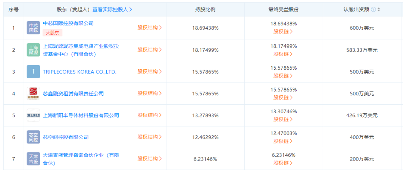Image resolution: width=403 pixels, height=171 pixels.
Task: Click the 序号 column header
Action: (14, 10)
